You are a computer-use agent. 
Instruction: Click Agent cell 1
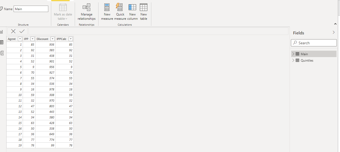pos(15,45)
